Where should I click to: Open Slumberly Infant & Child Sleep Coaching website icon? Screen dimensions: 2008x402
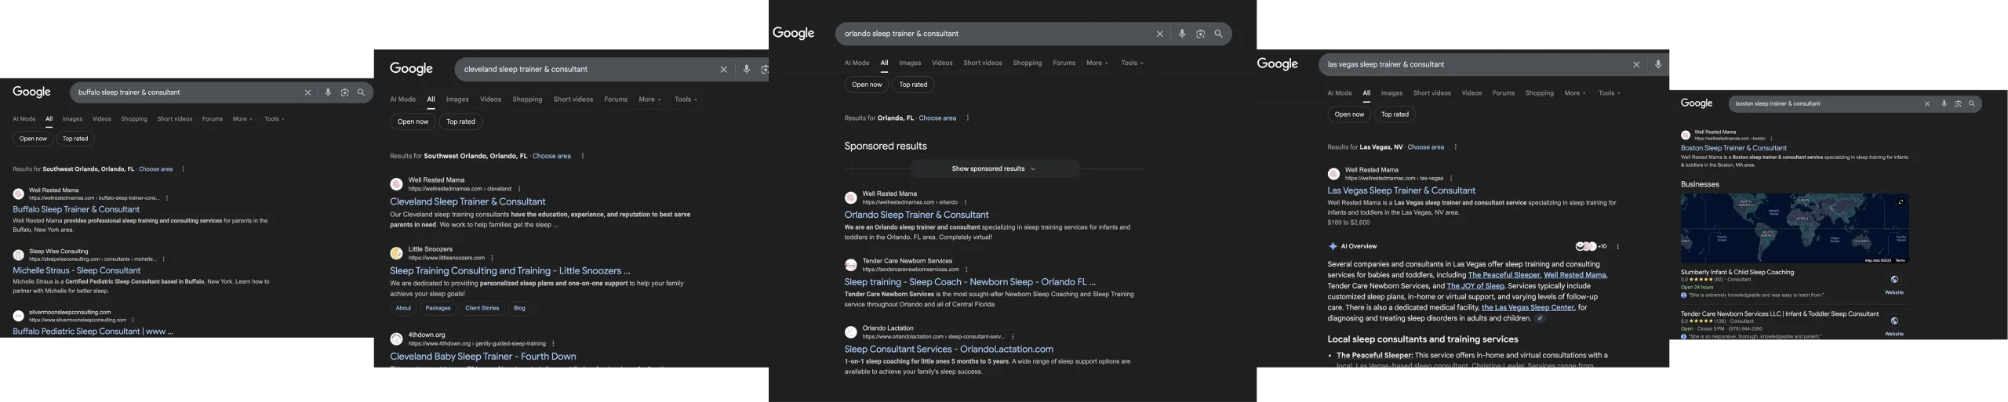coord(1893,281)
